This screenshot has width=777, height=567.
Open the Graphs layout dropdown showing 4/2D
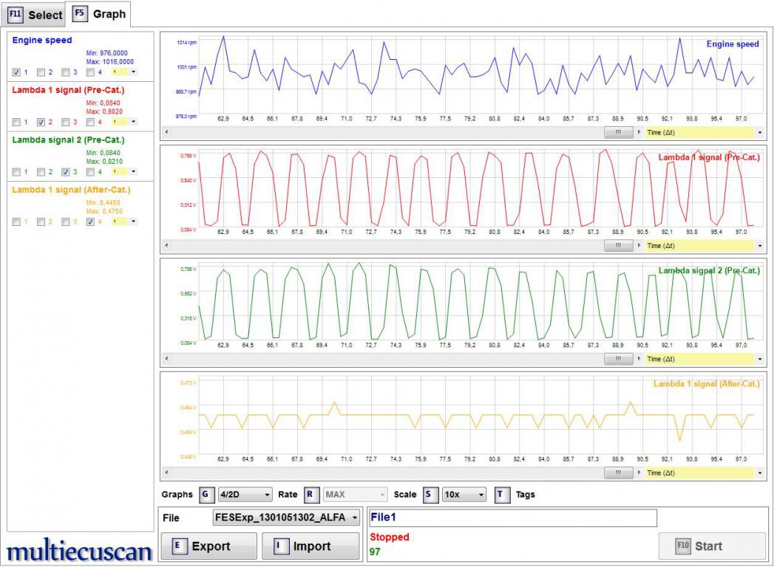(x=245, y=495)
